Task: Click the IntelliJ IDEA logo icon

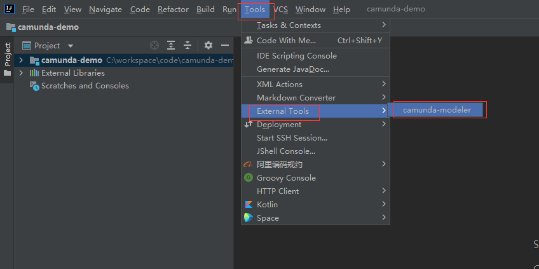Action: pos(10,9)
